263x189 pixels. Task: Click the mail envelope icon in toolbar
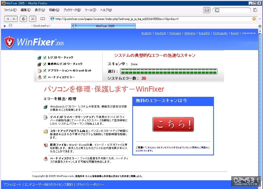[207, 10]
